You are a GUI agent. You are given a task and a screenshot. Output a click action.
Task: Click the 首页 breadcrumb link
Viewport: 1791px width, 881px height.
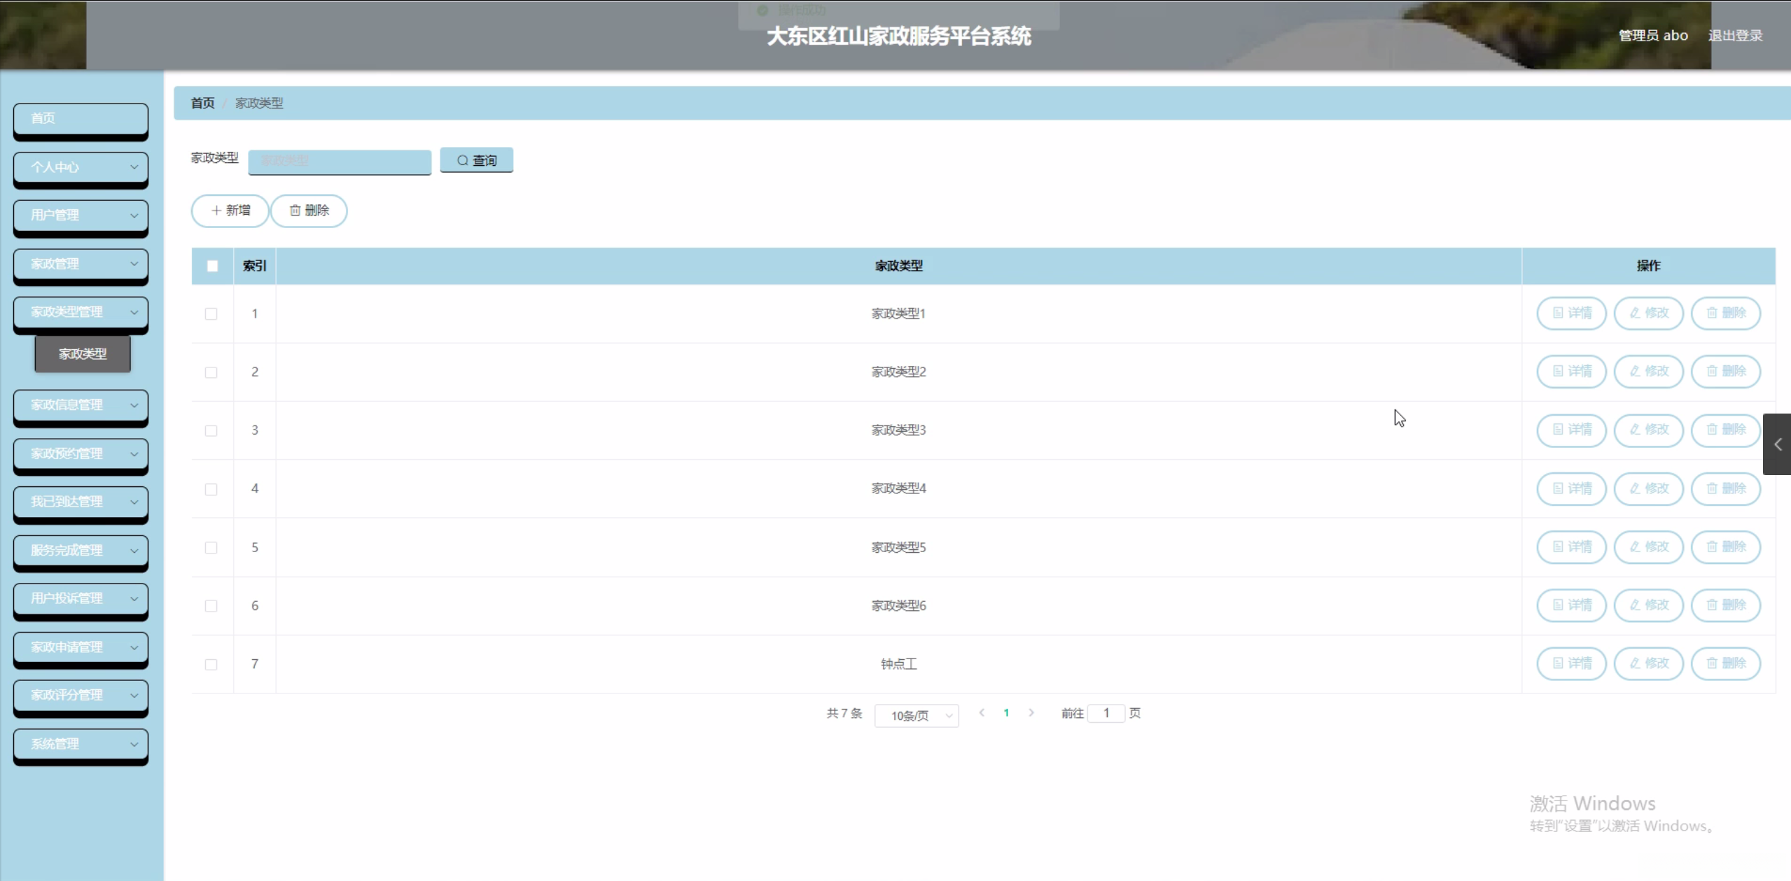pos(202,104)
